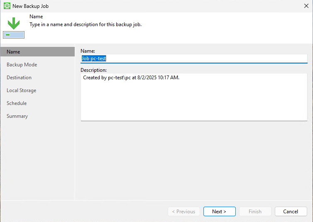Select the Name step in the sidebar
The height and width of the screenshot is (222, 313).
click(37, 51)
